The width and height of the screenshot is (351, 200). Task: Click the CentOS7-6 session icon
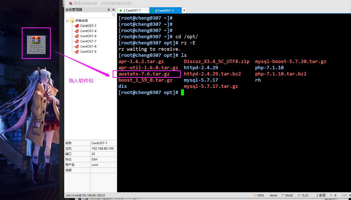(77, 36)
